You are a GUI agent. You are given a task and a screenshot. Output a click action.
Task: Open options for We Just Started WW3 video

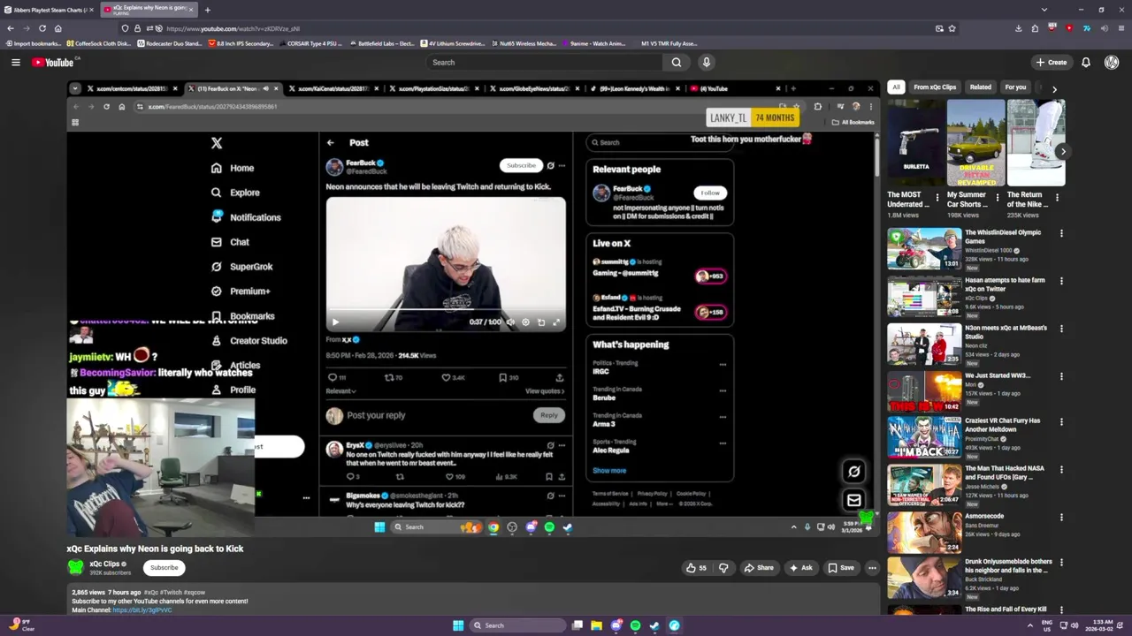tap(1061, 376)
